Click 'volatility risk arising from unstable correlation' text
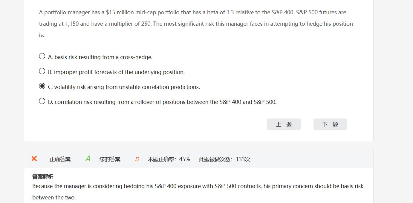413x203 pixels. (127, 87)
